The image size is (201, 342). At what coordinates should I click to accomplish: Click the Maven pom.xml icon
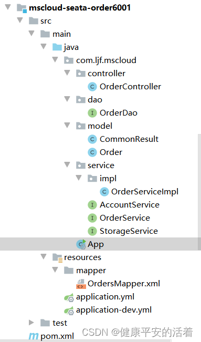click(34, 336)
